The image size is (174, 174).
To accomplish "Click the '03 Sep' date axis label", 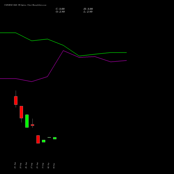I will tap(54, 166).
